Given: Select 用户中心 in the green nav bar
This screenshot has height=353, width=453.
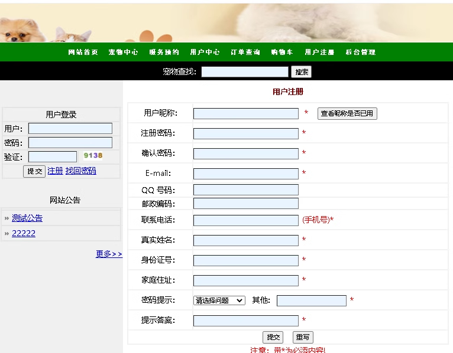Looking at the screenshot, I should click(205, 52).
